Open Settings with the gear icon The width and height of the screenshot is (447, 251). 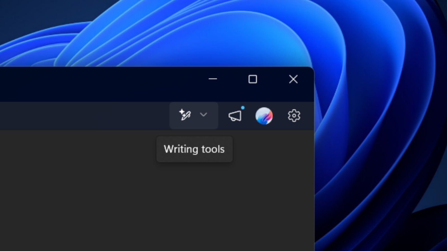click(294, 115)
